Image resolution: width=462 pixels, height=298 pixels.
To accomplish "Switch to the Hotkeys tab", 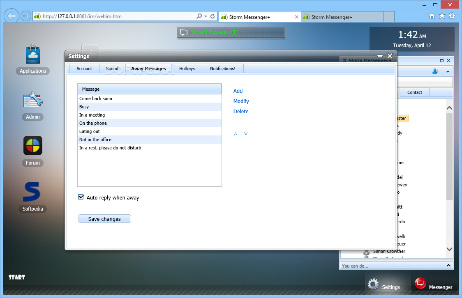I will pos(187,69).
